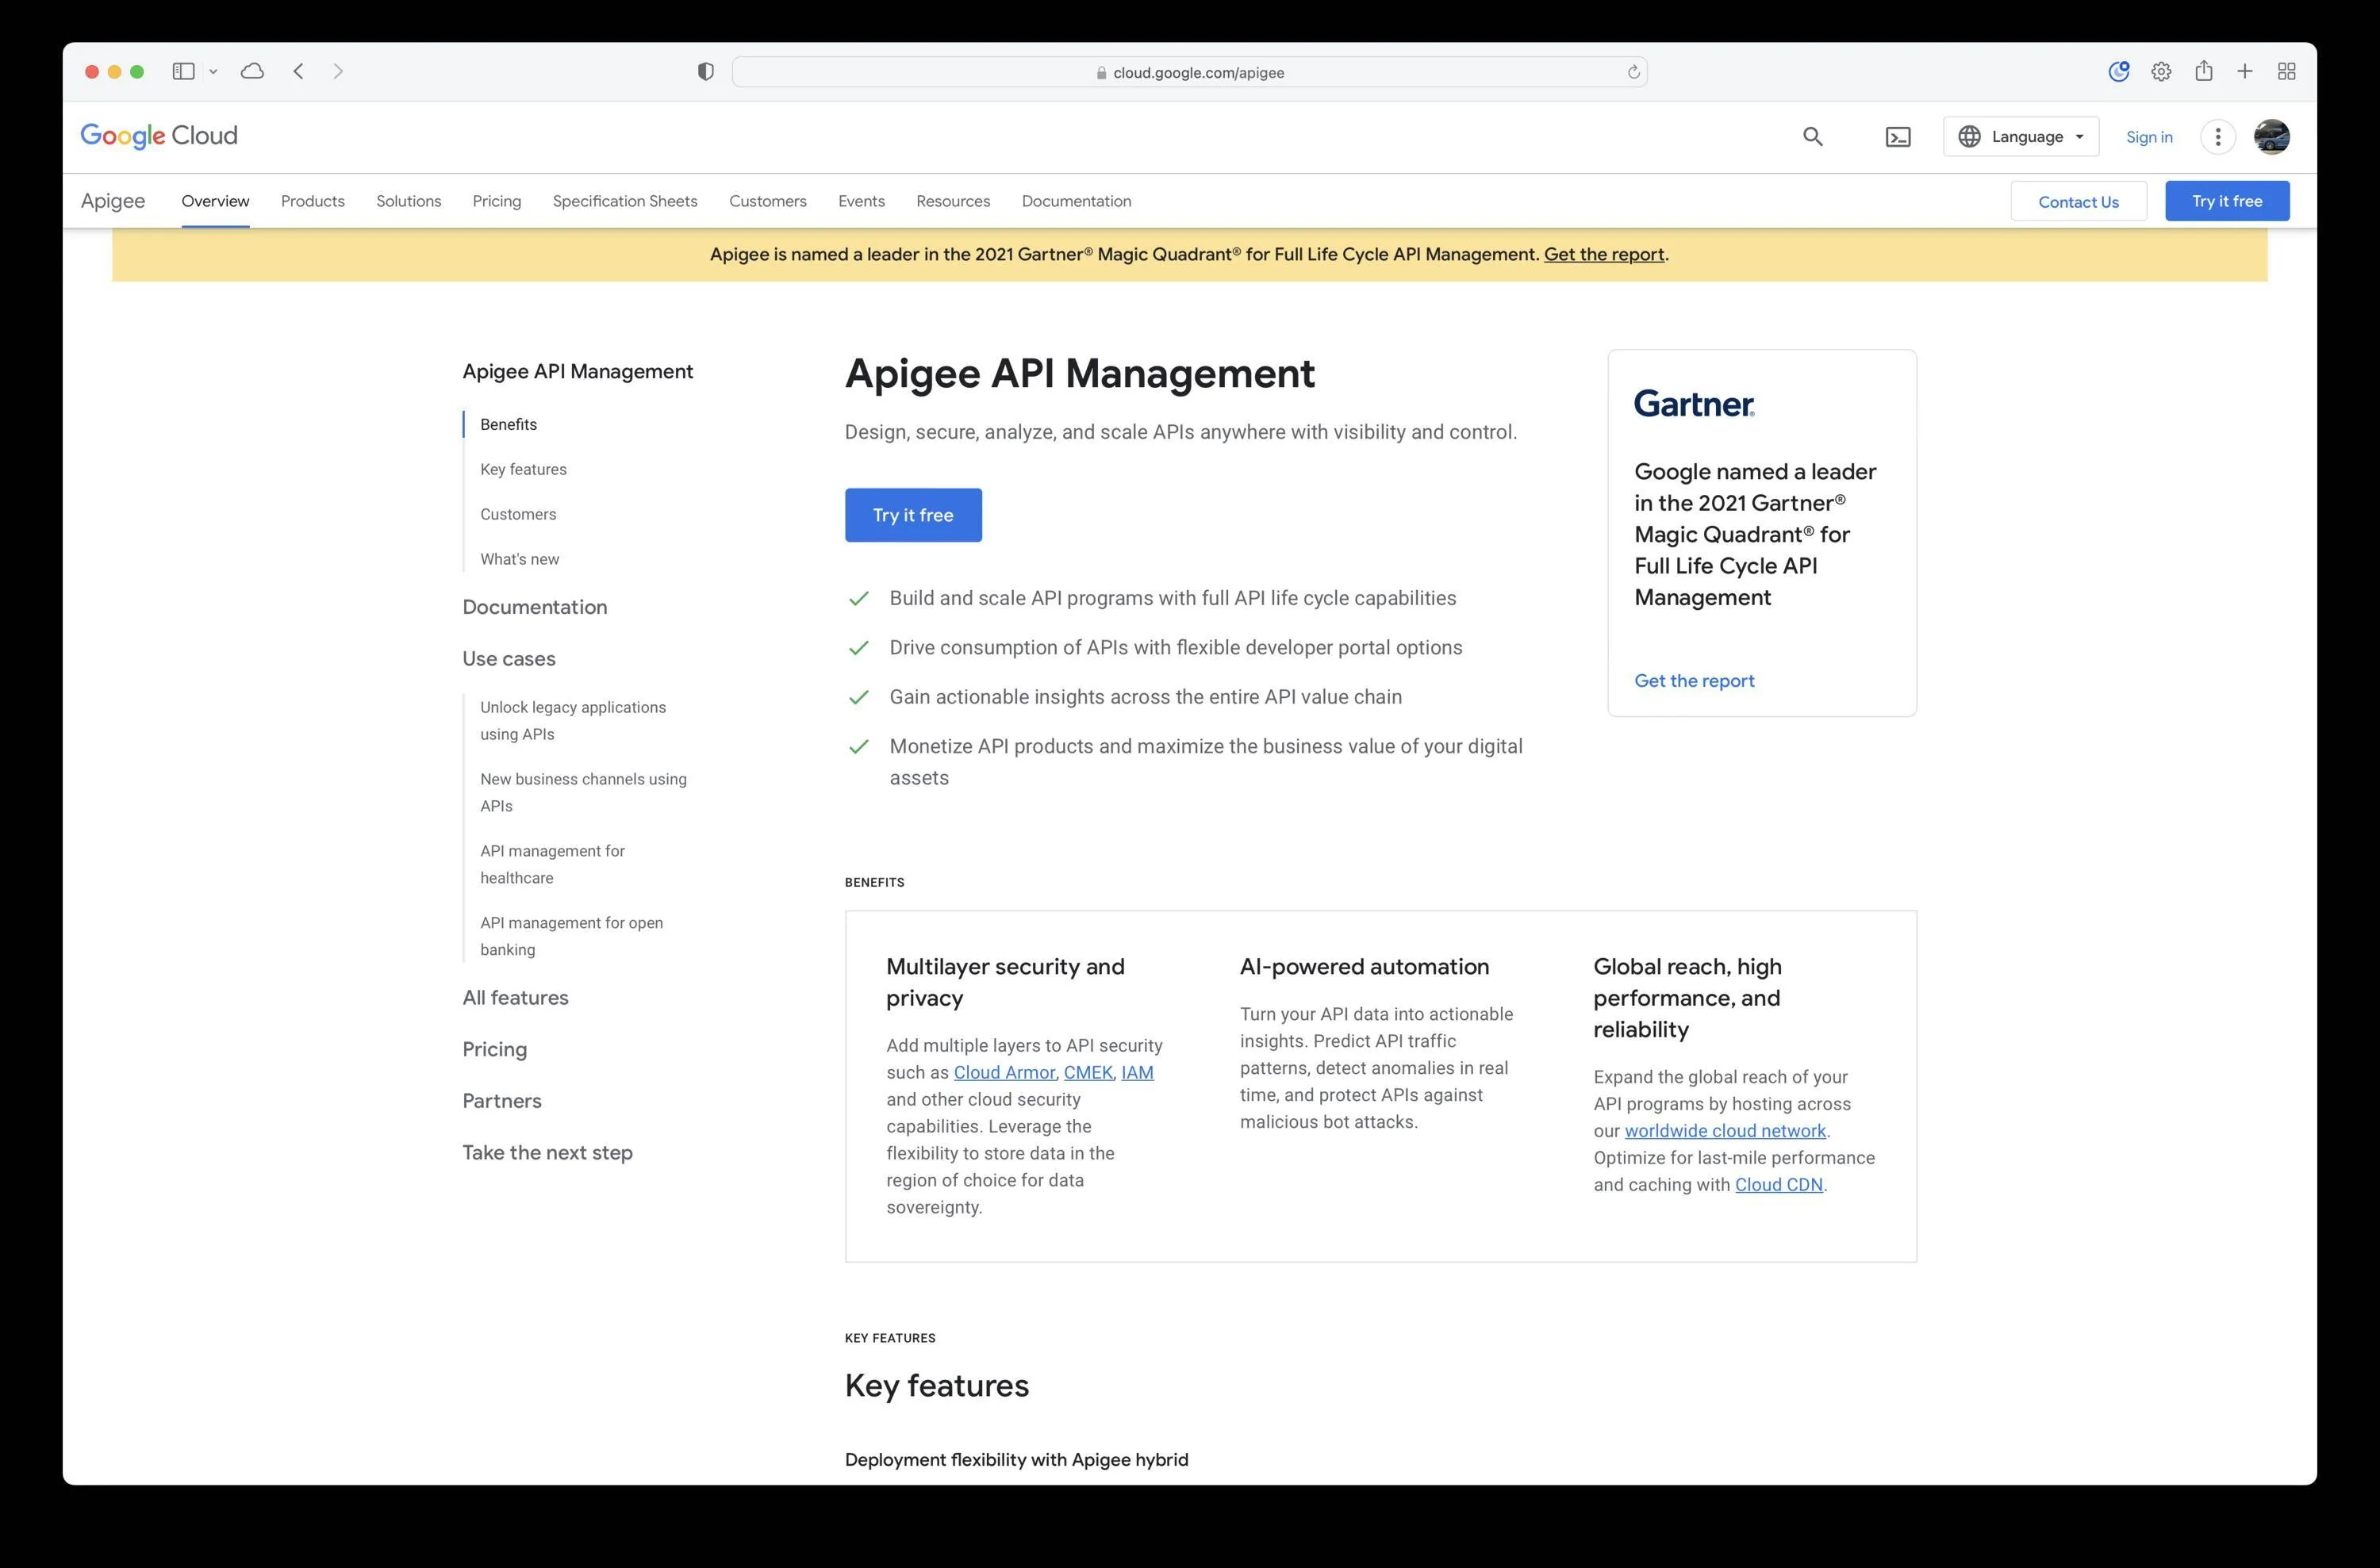
Task: Go to the Customers tab in top navigation
Action: click(x=767, y=201)
